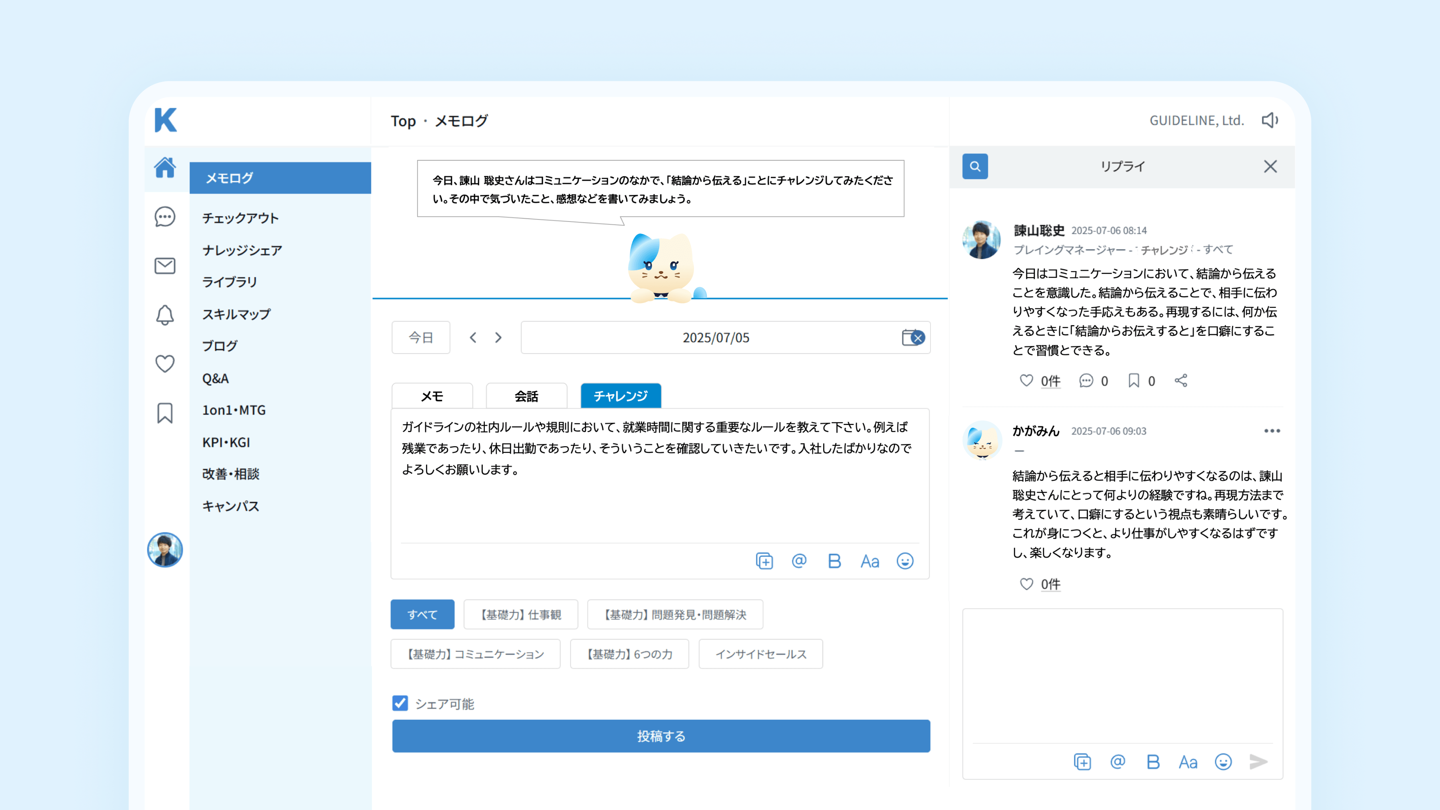Send the reply with paper plane icon
The width and height of the screenshot is (1440, 810).
(1259, 762)
